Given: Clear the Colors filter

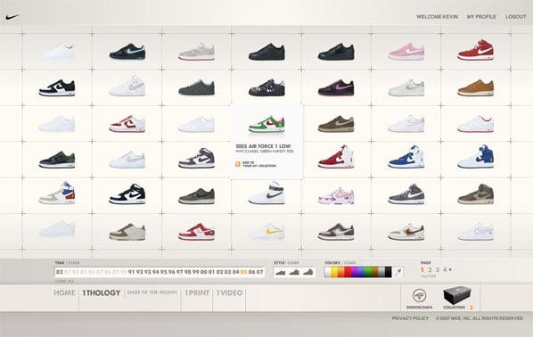Looking at the screenshot, I should point(349,263).
